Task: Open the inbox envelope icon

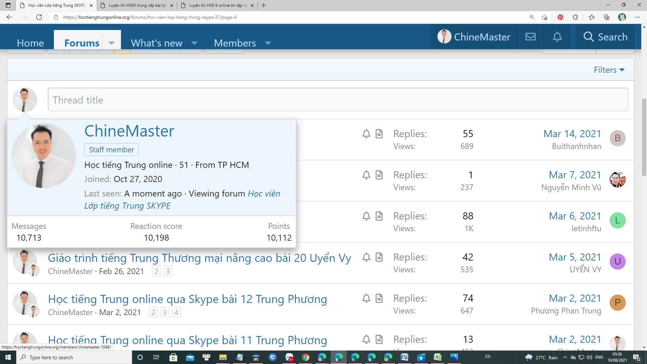Action: click(530, 37)
